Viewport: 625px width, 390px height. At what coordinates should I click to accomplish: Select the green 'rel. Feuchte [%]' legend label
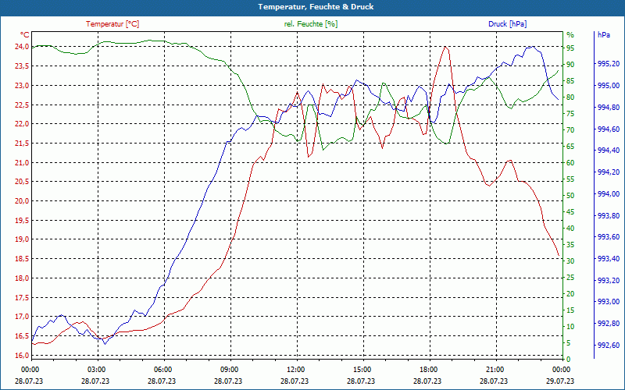(311, 24)
